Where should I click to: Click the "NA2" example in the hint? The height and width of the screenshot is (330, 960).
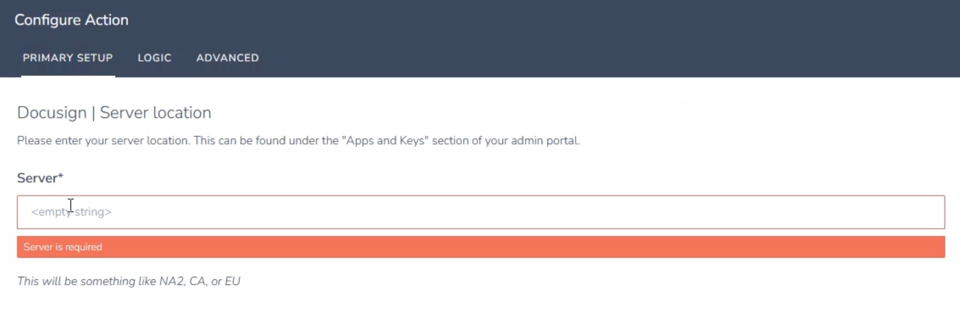click(x=172, y=281)
